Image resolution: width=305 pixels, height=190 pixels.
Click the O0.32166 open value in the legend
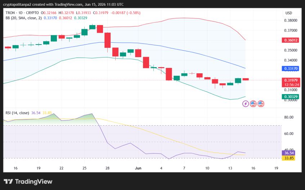click(49, 13)
